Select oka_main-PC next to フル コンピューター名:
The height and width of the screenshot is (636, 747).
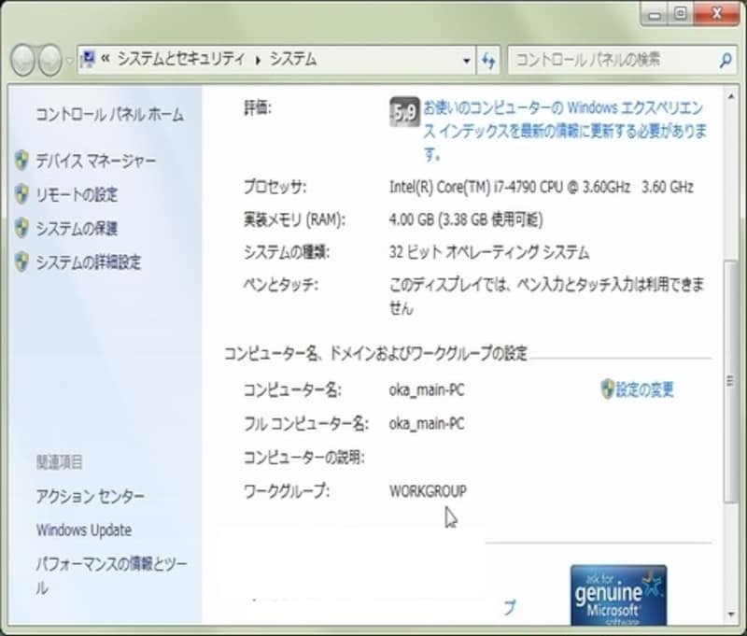(427, 423)
